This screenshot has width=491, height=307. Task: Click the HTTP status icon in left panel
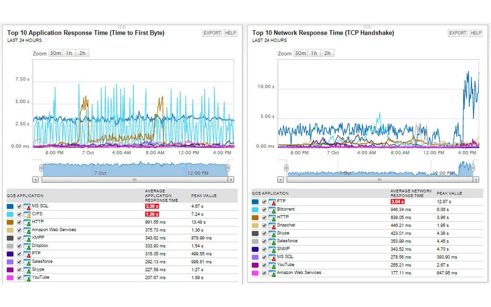point(26,223)
